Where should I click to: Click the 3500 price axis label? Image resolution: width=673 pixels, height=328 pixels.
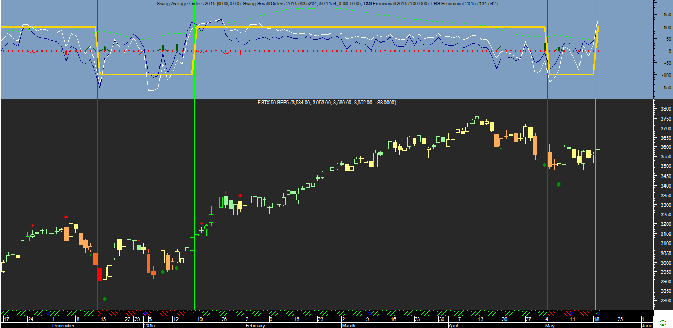click(x=665, y=166)
